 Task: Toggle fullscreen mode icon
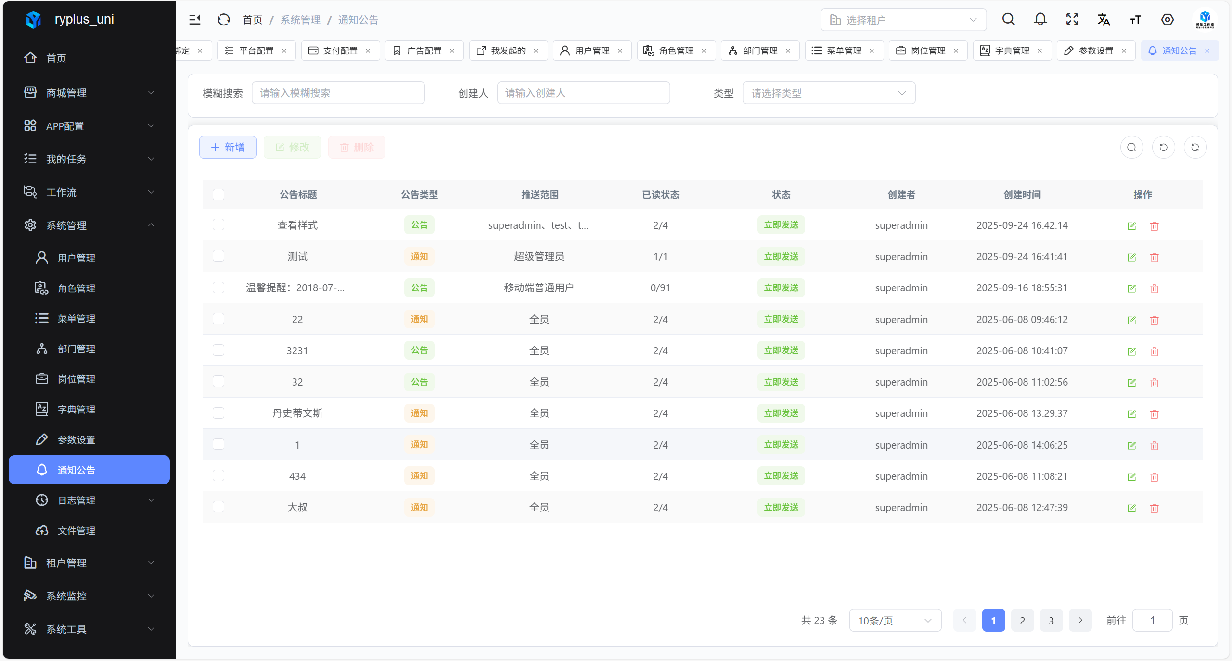(1072, 20)
